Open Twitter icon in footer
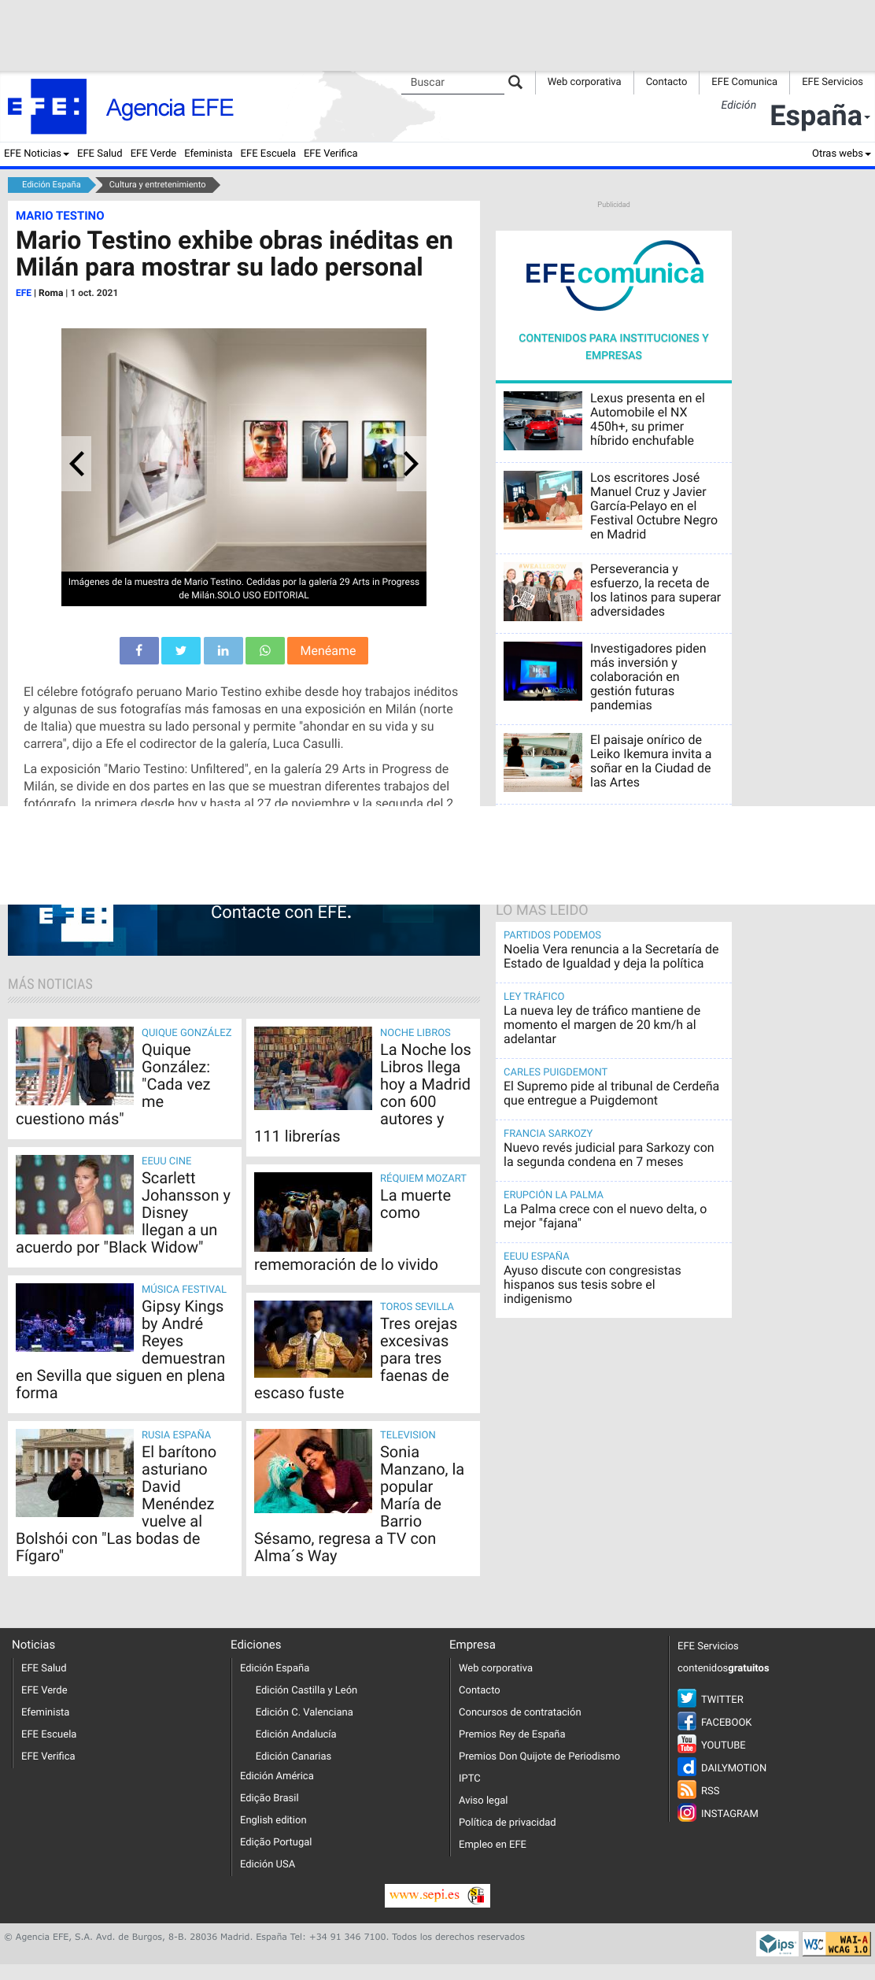 coord(687,1698)
